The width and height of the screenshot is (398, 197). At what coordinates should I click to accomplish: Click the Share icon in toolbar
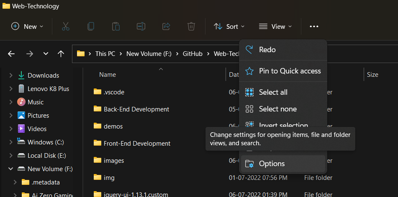click(166, 26)
